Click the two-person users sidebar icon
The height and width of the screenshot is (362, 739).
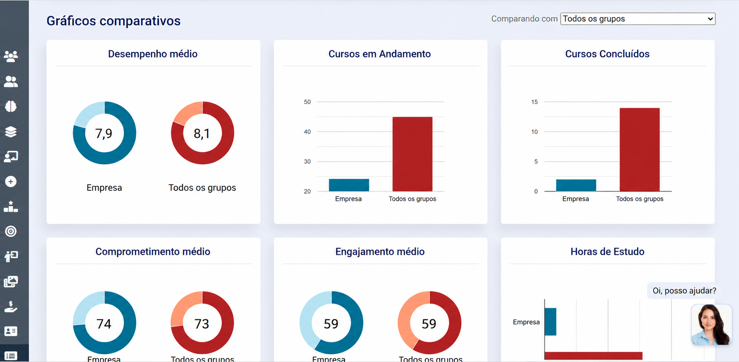click(11, 82)
